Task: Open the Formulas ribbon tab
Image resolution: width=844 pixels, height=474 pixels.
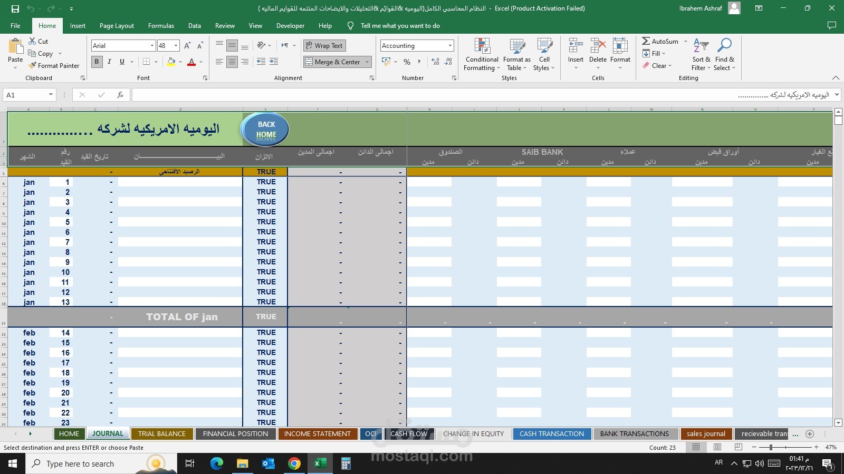Action: click(161, 26)
